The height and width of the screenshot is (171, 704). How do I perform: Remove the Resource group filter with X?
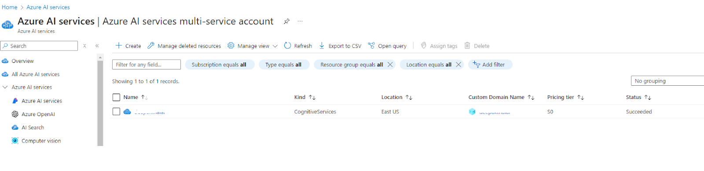click(390, 65)
